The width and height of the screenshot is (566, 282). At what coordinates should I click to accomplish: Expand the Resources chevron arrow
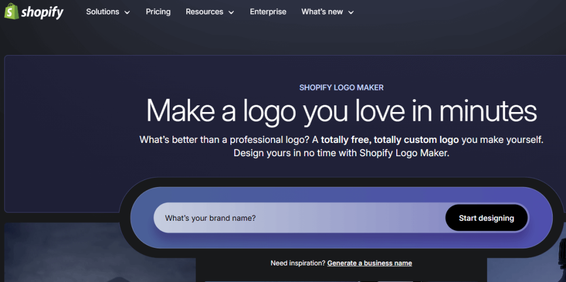point(232,13)
